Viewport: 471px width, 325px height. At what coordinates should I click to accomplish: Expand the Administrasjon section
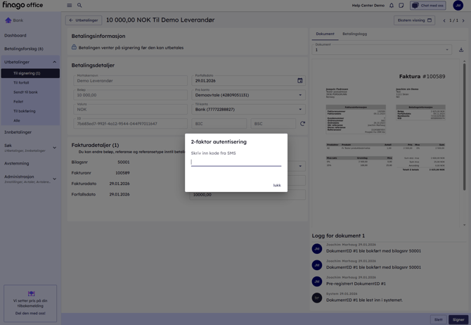tap(54, 179)
